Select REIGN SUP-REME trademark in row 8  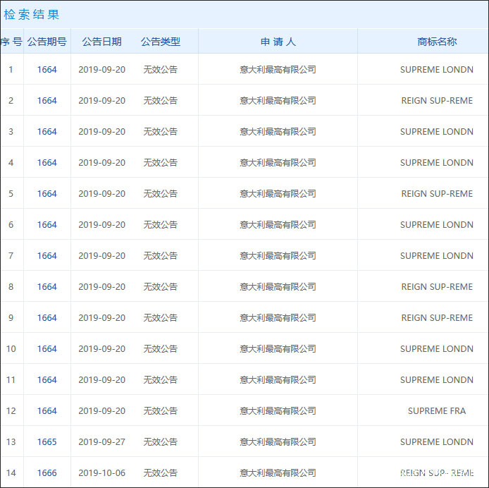[437, 286]
